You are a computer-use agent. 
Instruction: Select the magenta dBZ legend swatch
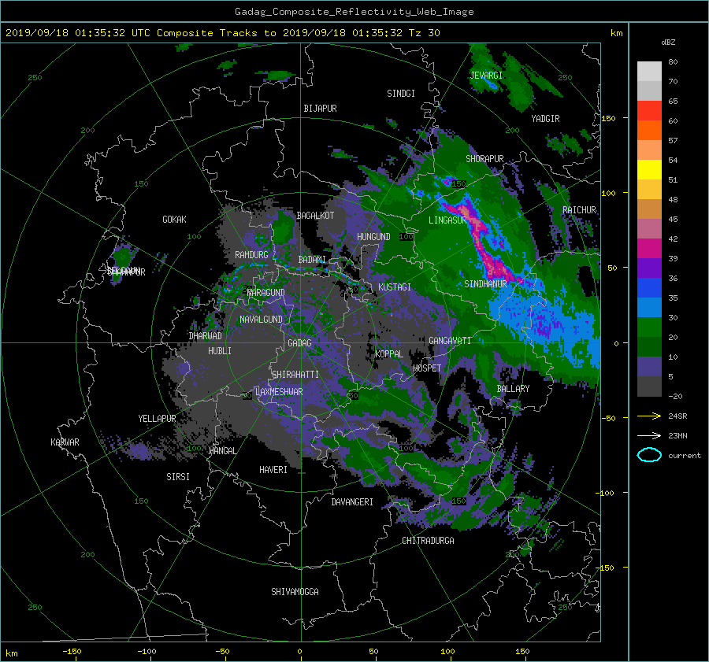click(649, 248)
